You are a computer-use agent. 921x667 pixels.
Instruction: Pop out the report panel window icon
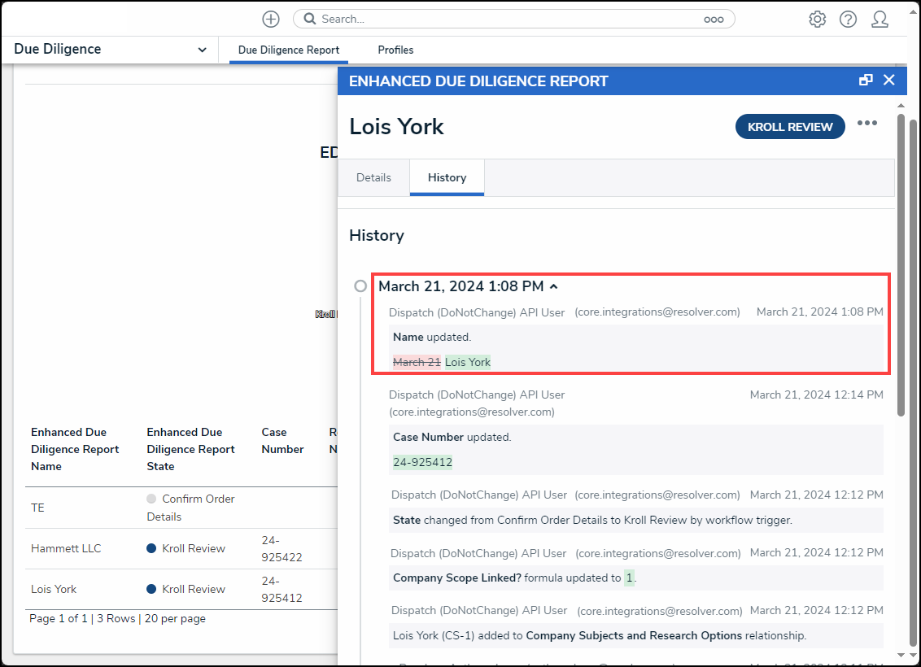click(x=865, y=80)
